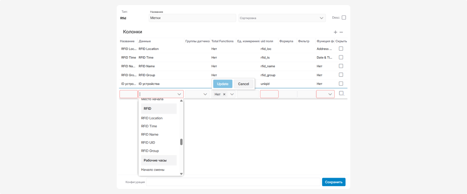Select 'RFID Name' from dropdown list
Viewport: 467px width, 194px height.
(150, 134)
